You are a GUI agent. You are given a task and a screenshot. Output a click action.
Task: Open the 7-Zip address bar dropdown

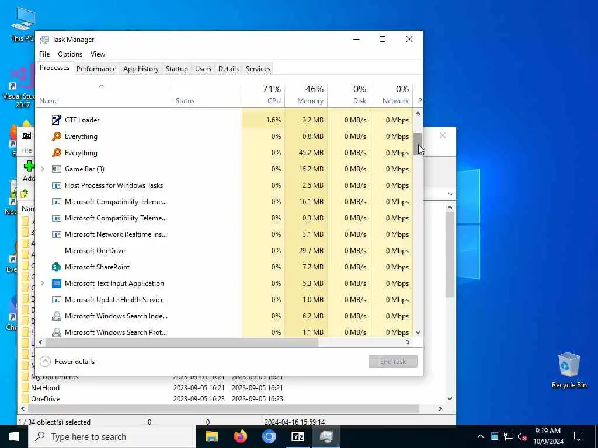[x=450, y=194]
